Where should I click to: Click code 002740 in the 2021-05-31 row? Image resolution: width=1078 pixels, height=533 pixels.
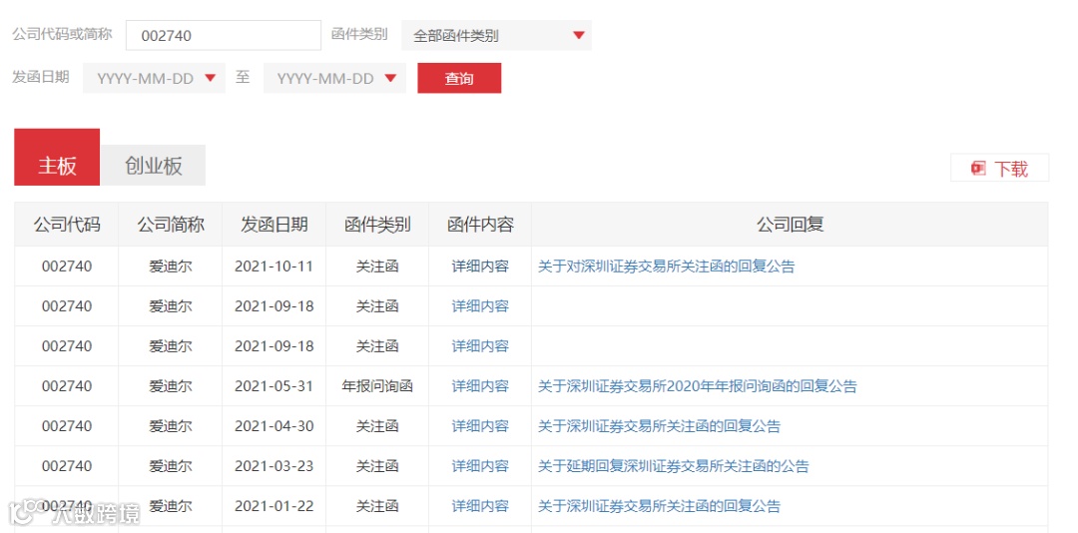click(x=67, y=386)
